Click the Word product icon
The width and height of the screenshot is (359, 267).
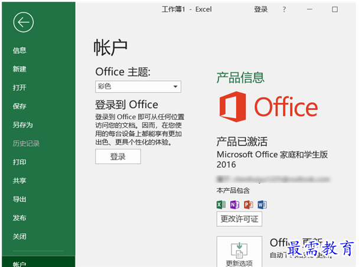[x=262, y=204]
